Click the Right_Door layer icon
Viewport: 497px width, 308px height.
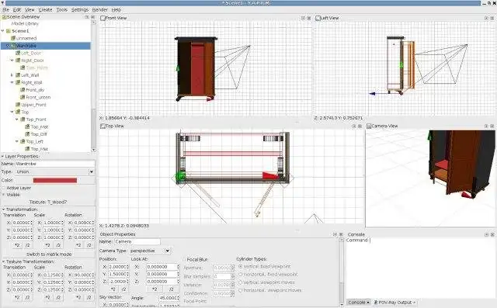pos(18,61)
